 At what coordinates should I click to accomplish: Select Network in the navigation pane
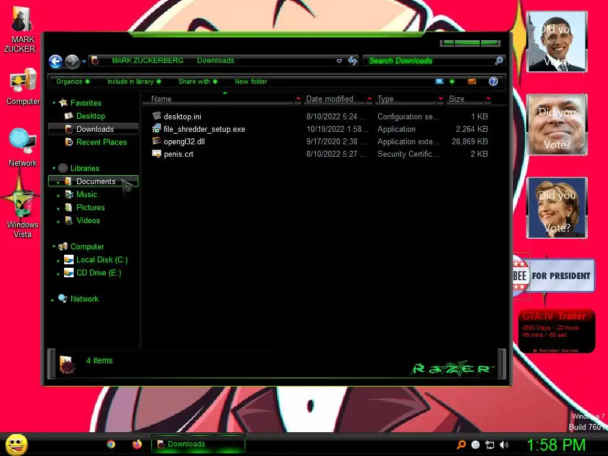click(84, 299)
